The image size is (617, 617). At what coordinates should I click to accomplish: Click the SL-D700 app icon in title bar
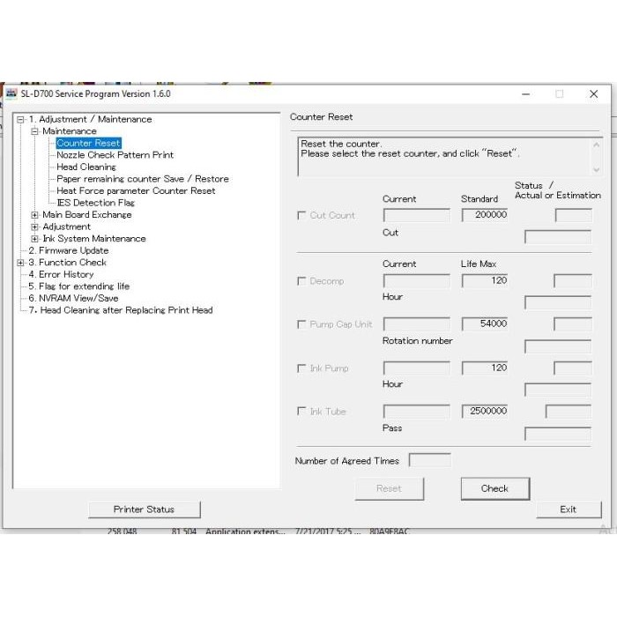pyautogui.click(x=11, y=93)
